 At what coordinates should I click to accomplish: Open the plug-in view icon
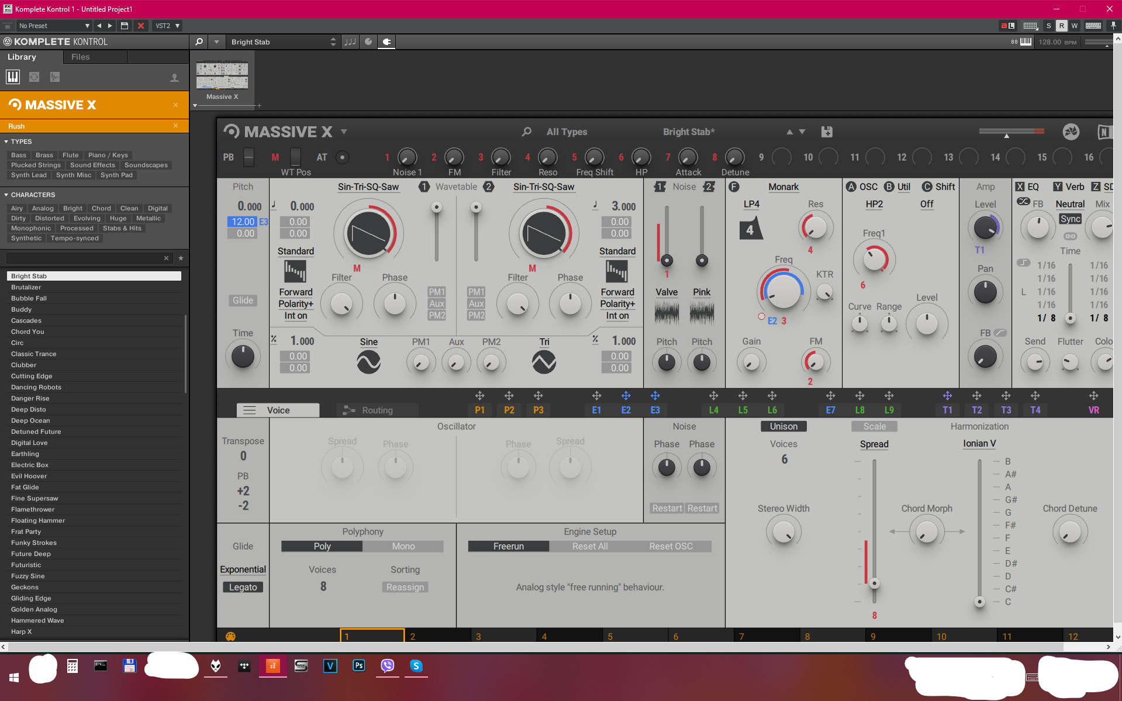[x=386, y=42]
